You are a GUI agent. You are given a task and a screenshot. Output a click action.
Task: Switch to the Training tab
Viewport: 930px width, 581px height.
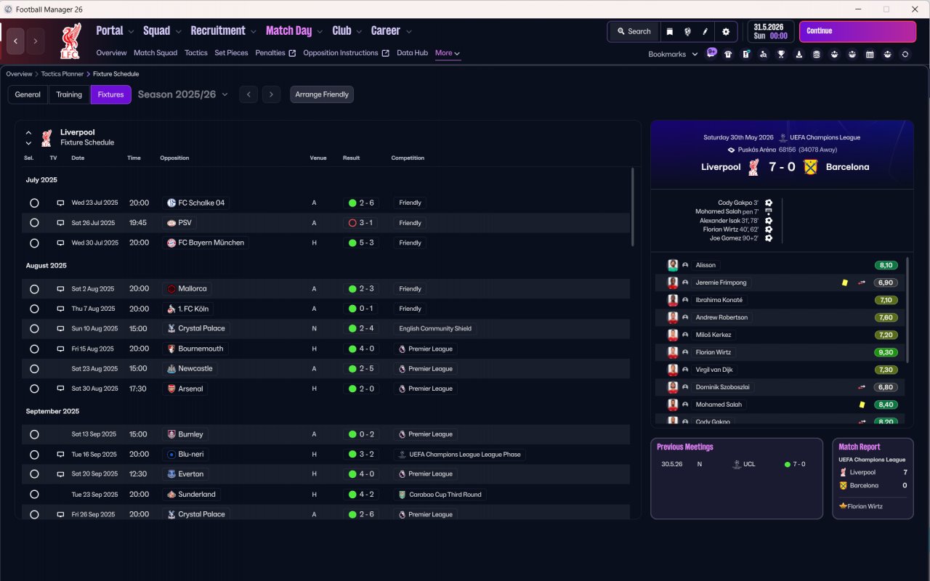pos(69,94)
